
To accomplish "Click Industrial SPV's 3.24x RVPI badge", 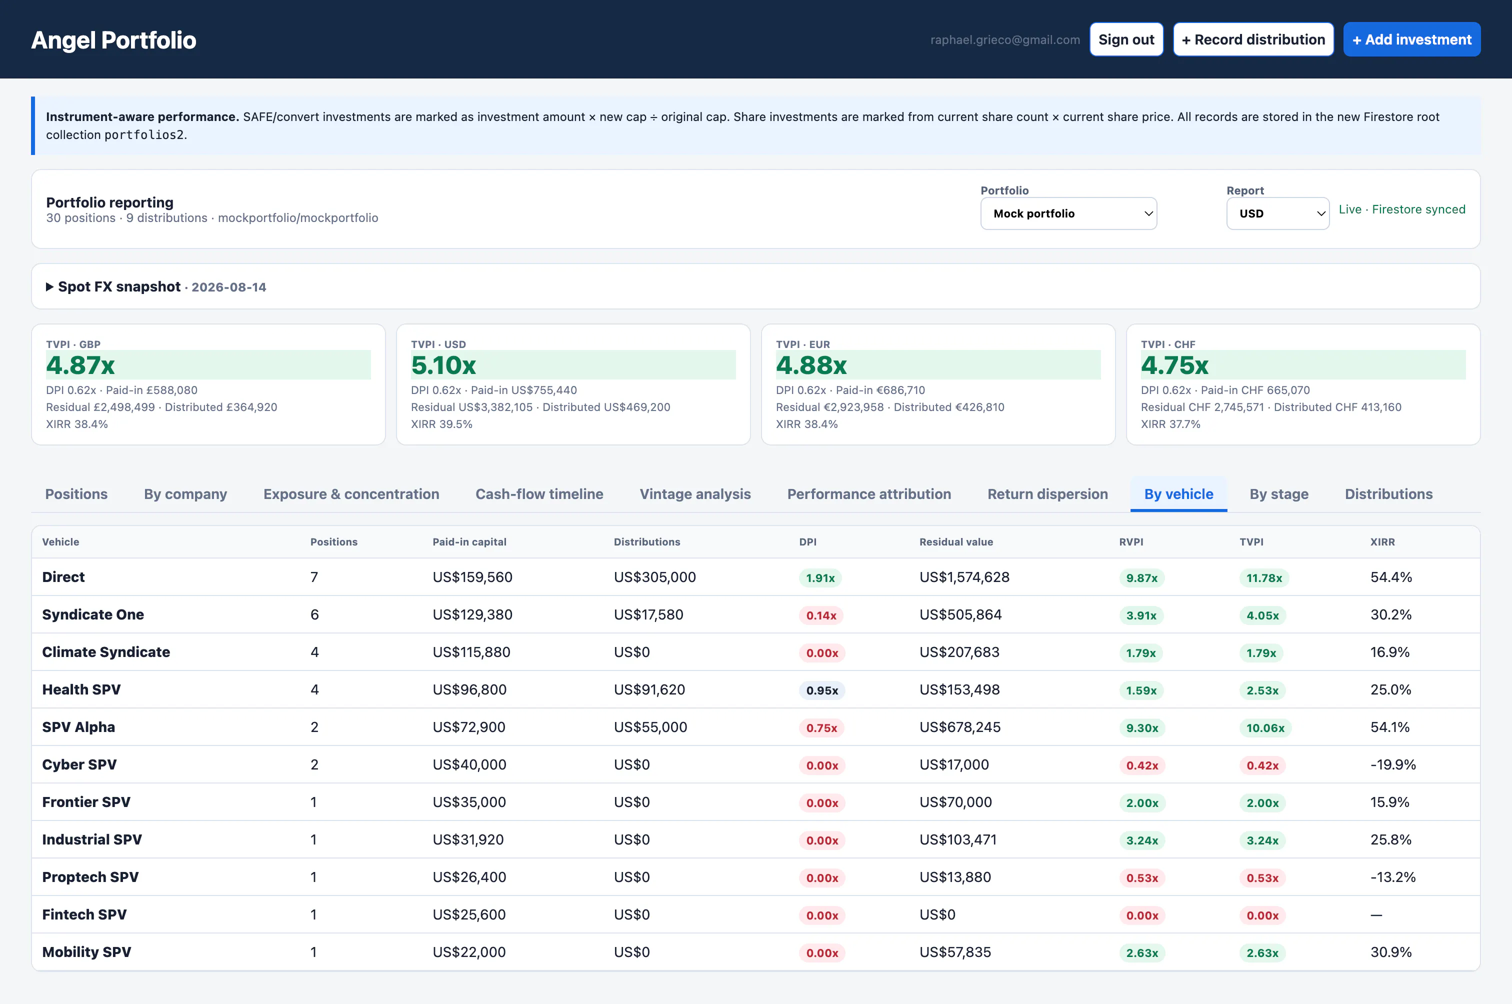I will click(x=1142, y=840).
